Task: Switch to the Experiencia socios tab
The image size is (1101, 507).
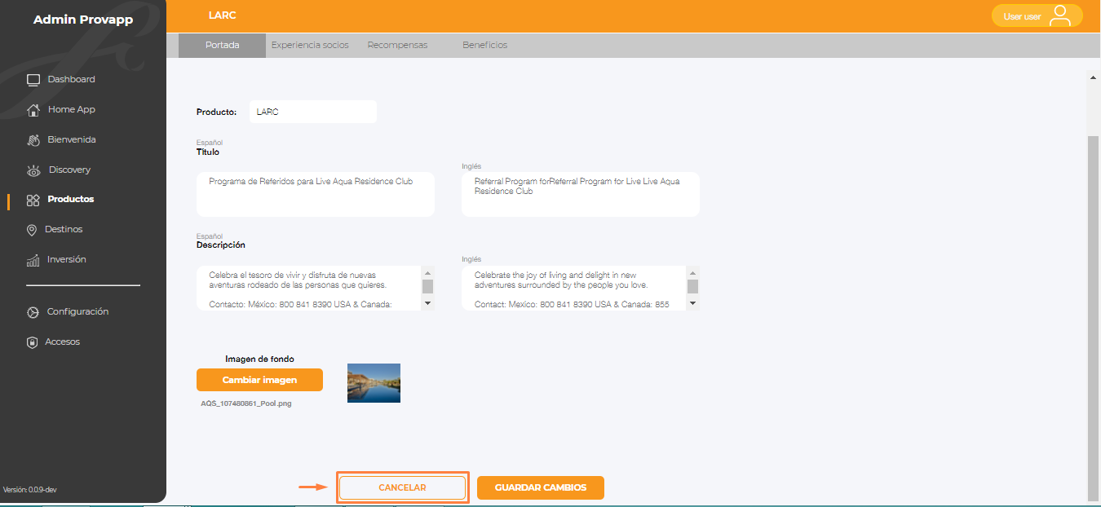Action: 310,46
